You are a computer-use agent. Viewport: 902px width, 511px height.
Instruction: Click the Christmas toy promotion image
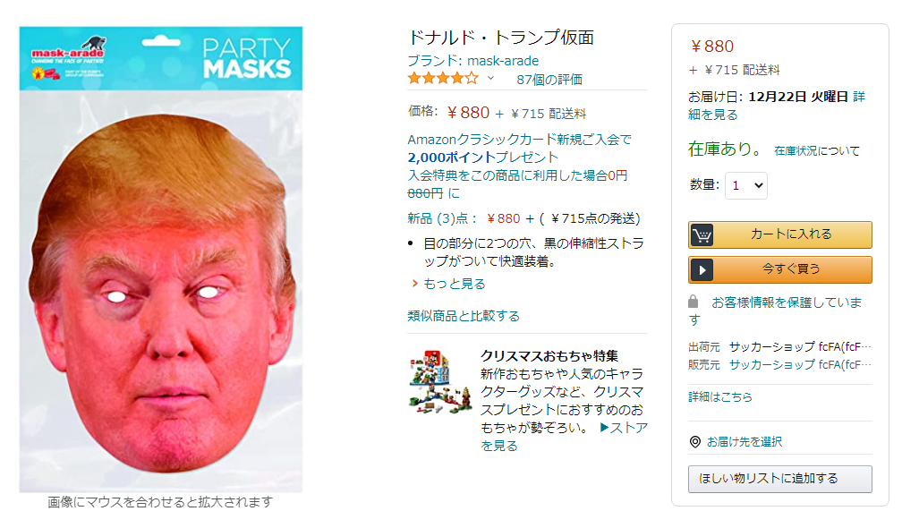pos(439,382)
